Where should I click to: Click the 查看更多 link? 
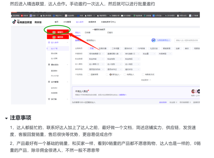click(x=123, y=95)
